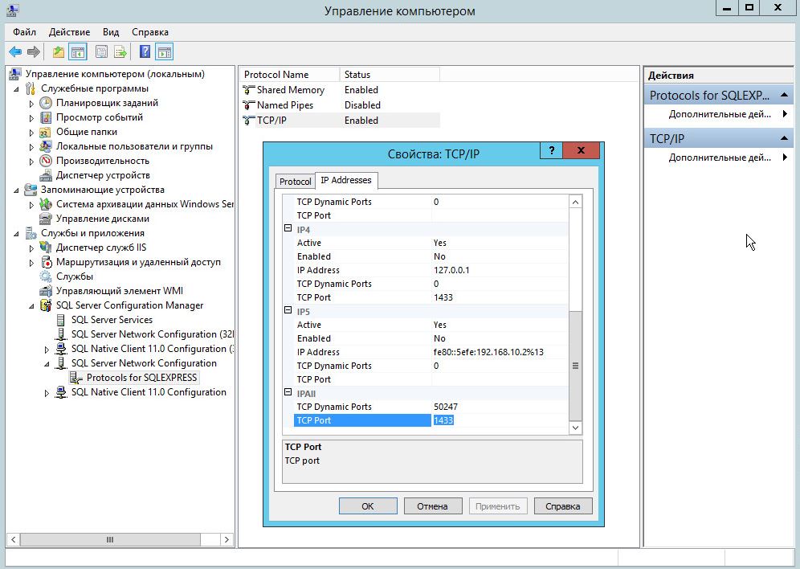Click the Protocols for SQLEXPRESS tree icon
Image resolution: width=800 pixels, height=569 pixels.
tap(76, 378)
